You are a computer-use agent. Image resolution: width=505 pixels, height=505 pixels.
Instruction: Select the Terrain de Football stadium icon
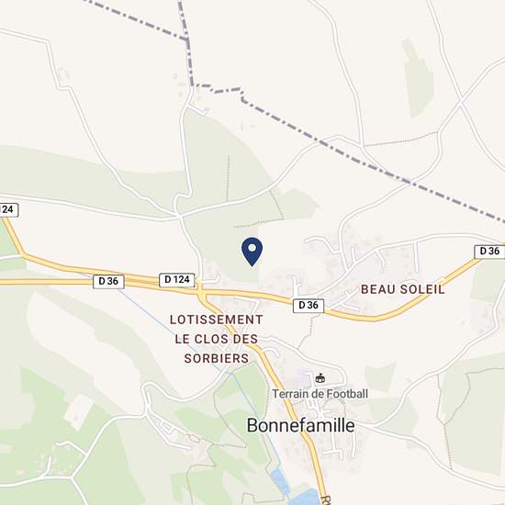(320, 378)
